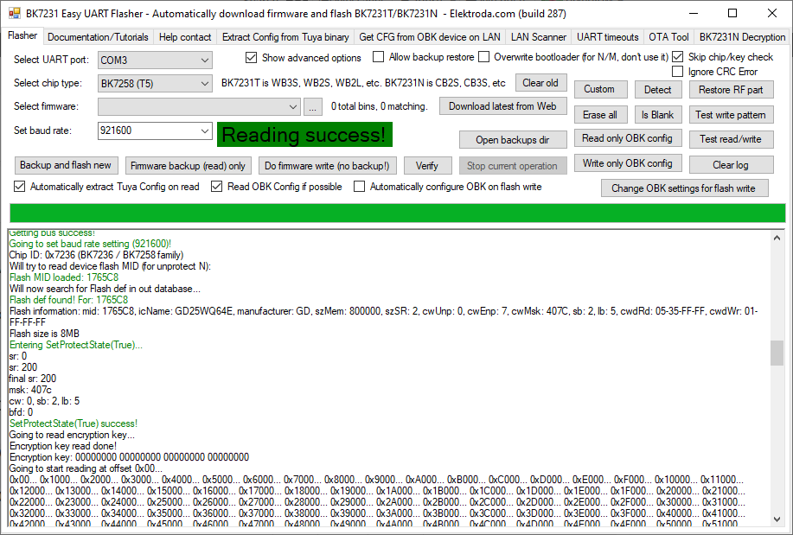Open the Help contact tab
The width and height of the screenshot is (793, 535).
[184, 37]
